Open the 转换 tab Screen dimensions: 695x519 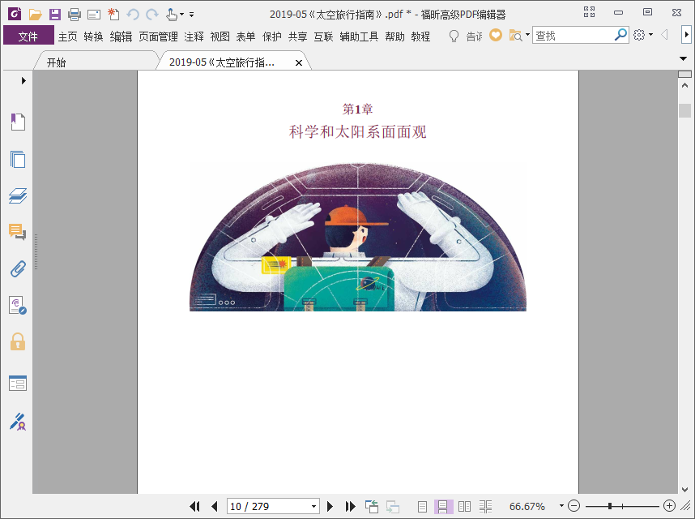point(93,36)
